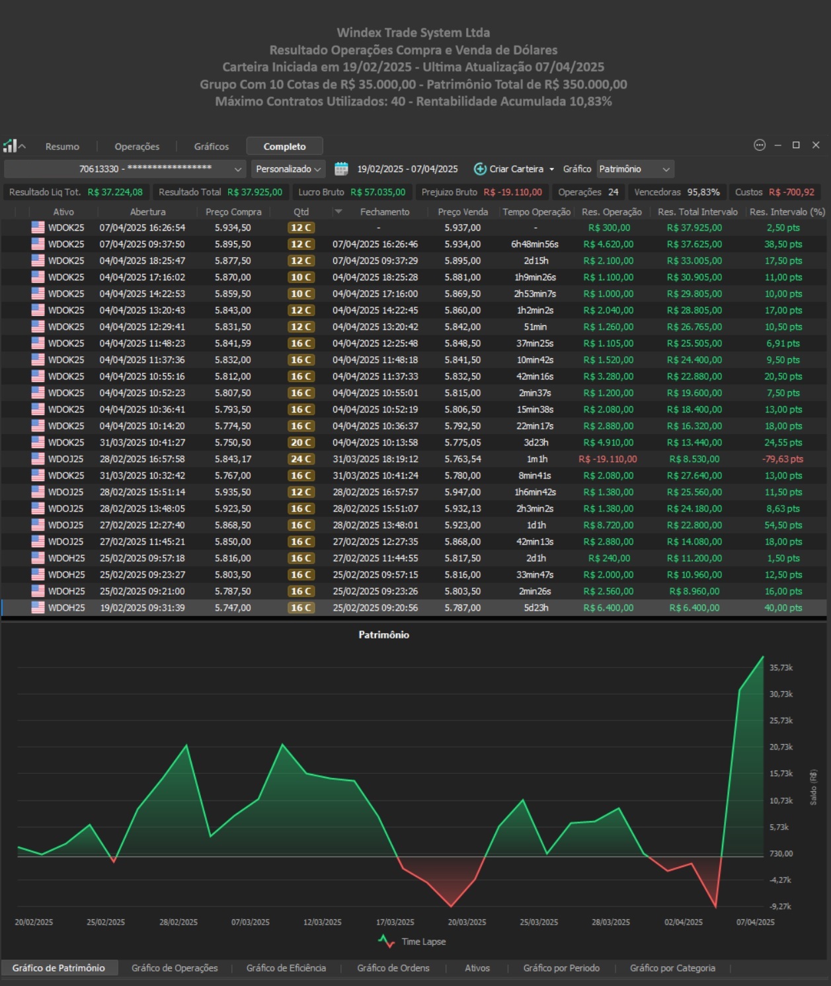Maximize the results window

[796, 145]
